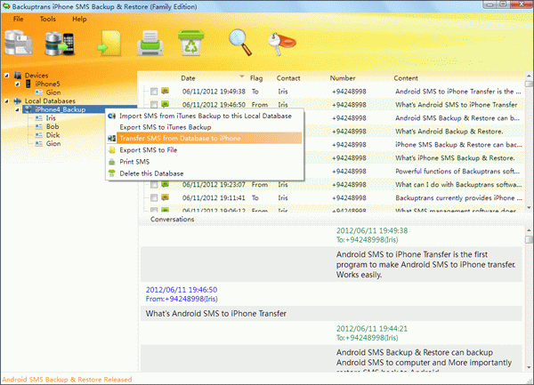Click the Print toolbar icon
The image size is (534, 385).
[x=150, y=43]
